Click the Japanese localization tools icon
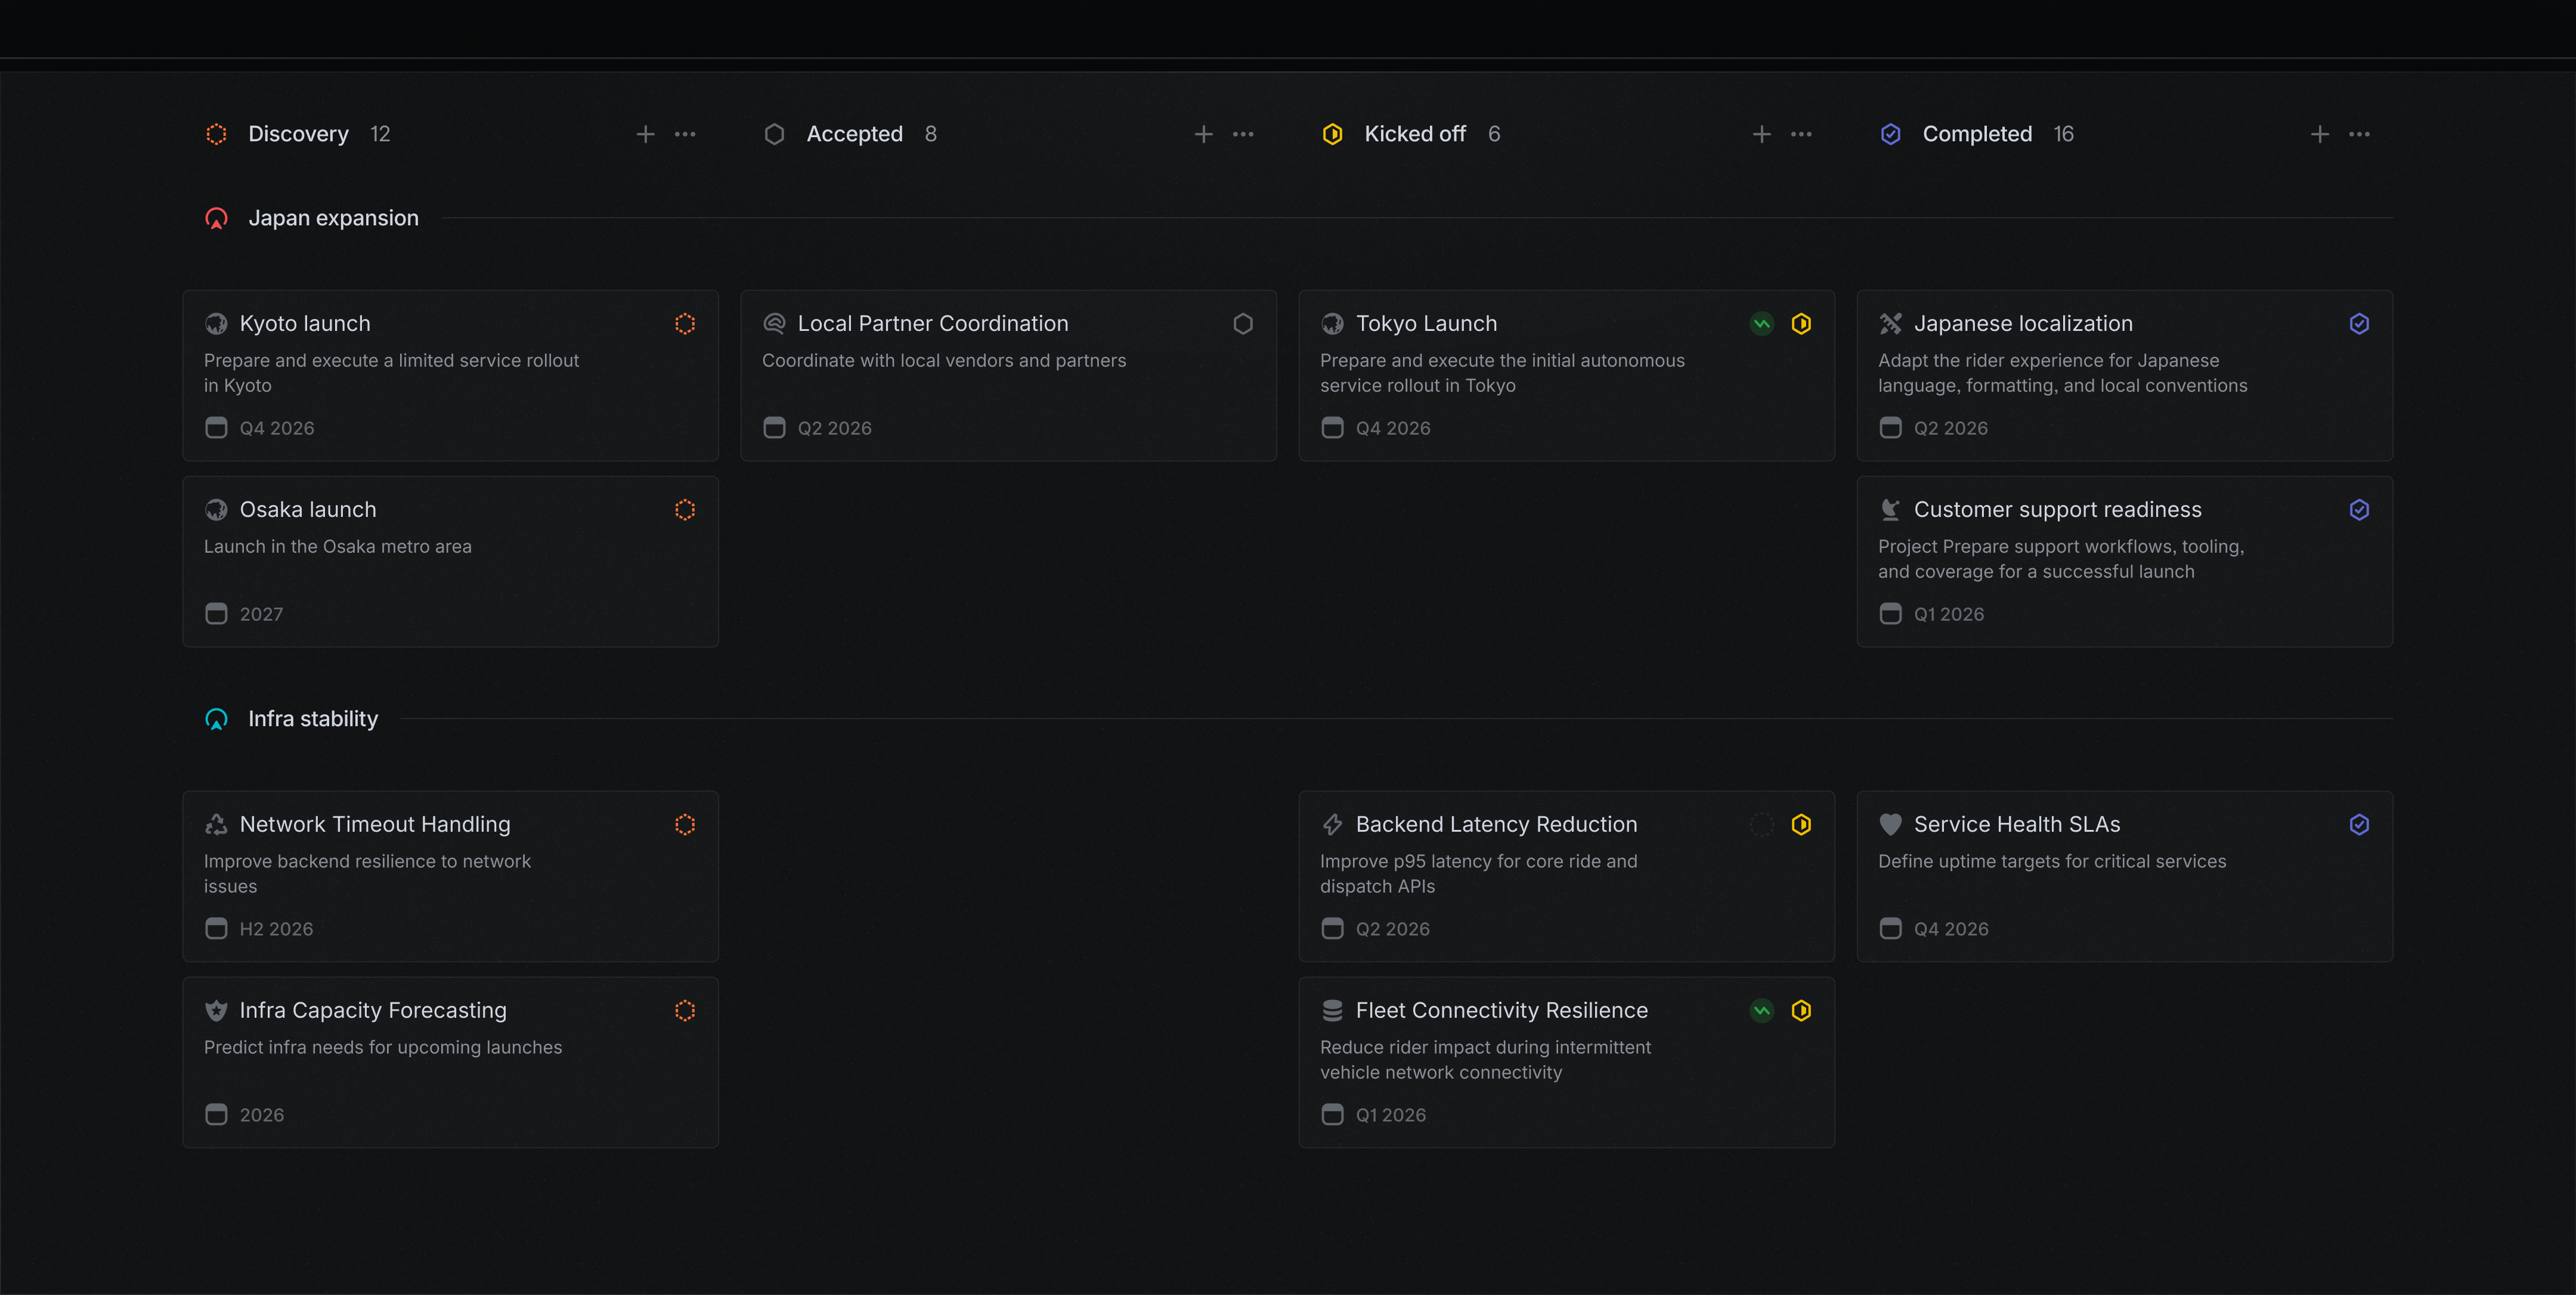Viewport: 2576px width, 1295px height. tap(1890, 324)
